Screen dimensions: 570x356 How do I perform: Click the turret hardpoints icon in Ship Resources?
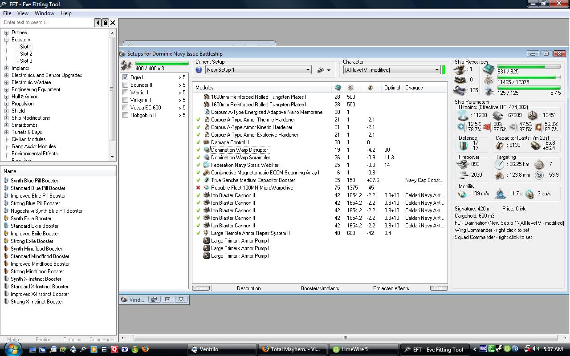(460, 69)
